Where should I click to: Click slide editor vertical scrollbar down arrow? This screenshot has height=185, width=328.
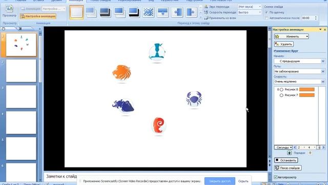(x=270, y=156)
